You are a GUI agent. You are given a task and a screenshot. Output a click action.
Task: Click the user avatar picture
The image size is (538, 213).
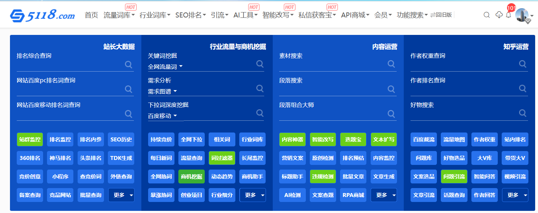[x=522, y=15]
